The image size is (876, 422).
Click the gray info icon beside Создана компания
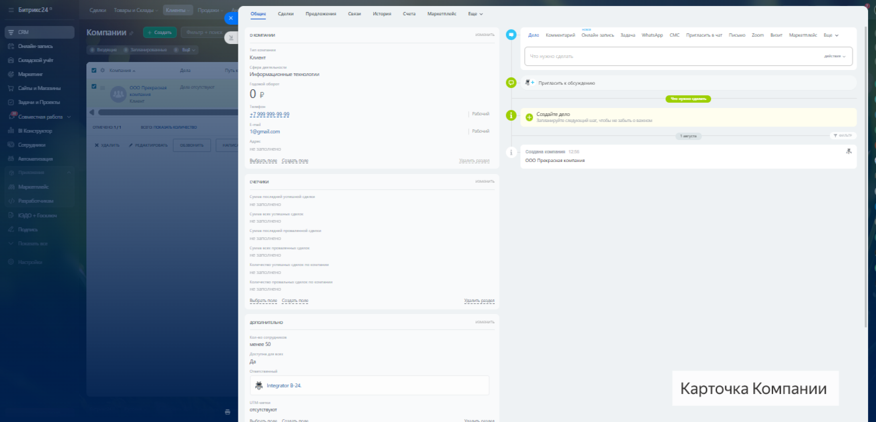[511, 153]
